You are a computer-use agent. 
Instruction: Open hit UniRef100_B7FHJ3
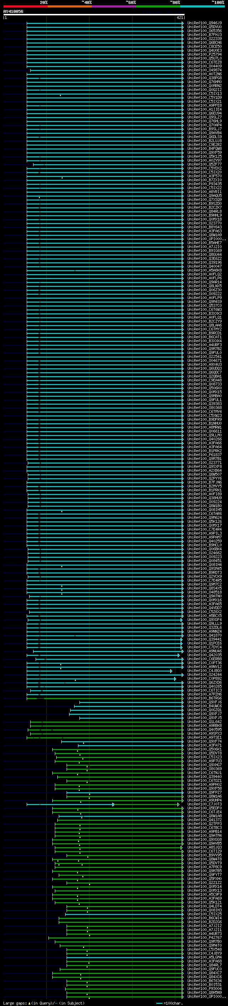tap(204, 35)
